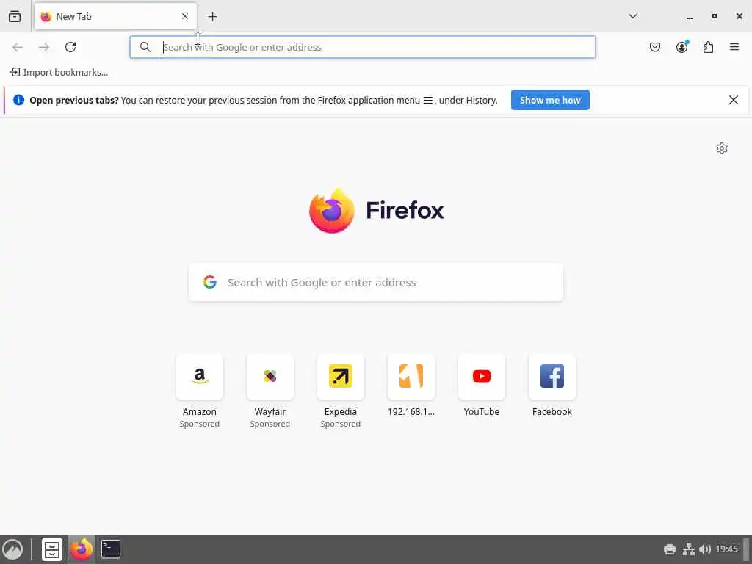The width and height of the screenshot is (752, 564).
Task: Click Import bookmarks in bookmarks bar
Action: click(x=59, y=73)
